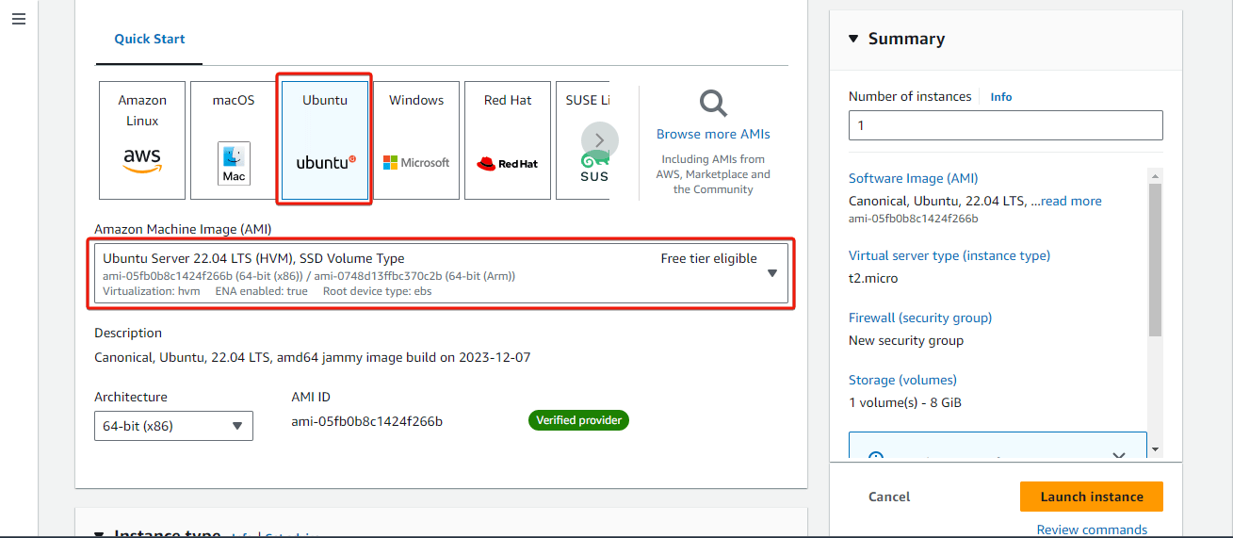1233x538 pixels.
Task: Click the Verified provider badge
Action: 578,420
